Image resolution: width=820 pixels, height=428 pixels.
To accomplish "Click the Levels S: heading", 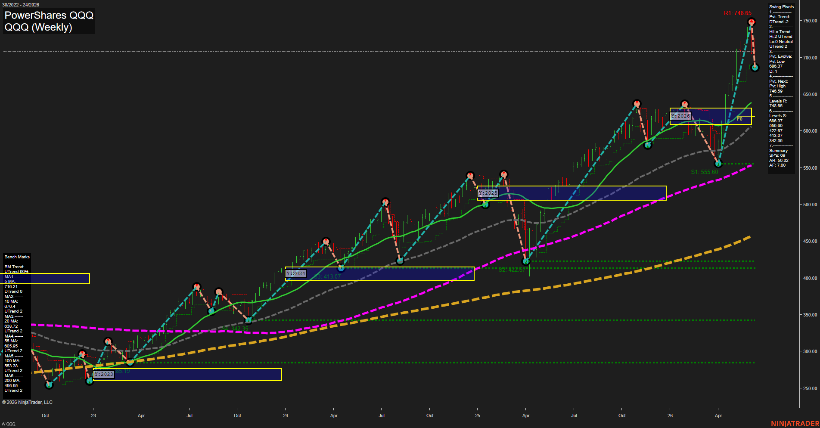I will (778, 116).
